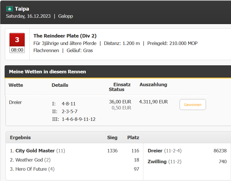Click the Details column header
Image resolution: width=231 pixels, height=181 pixels.
tap(60, 85)
